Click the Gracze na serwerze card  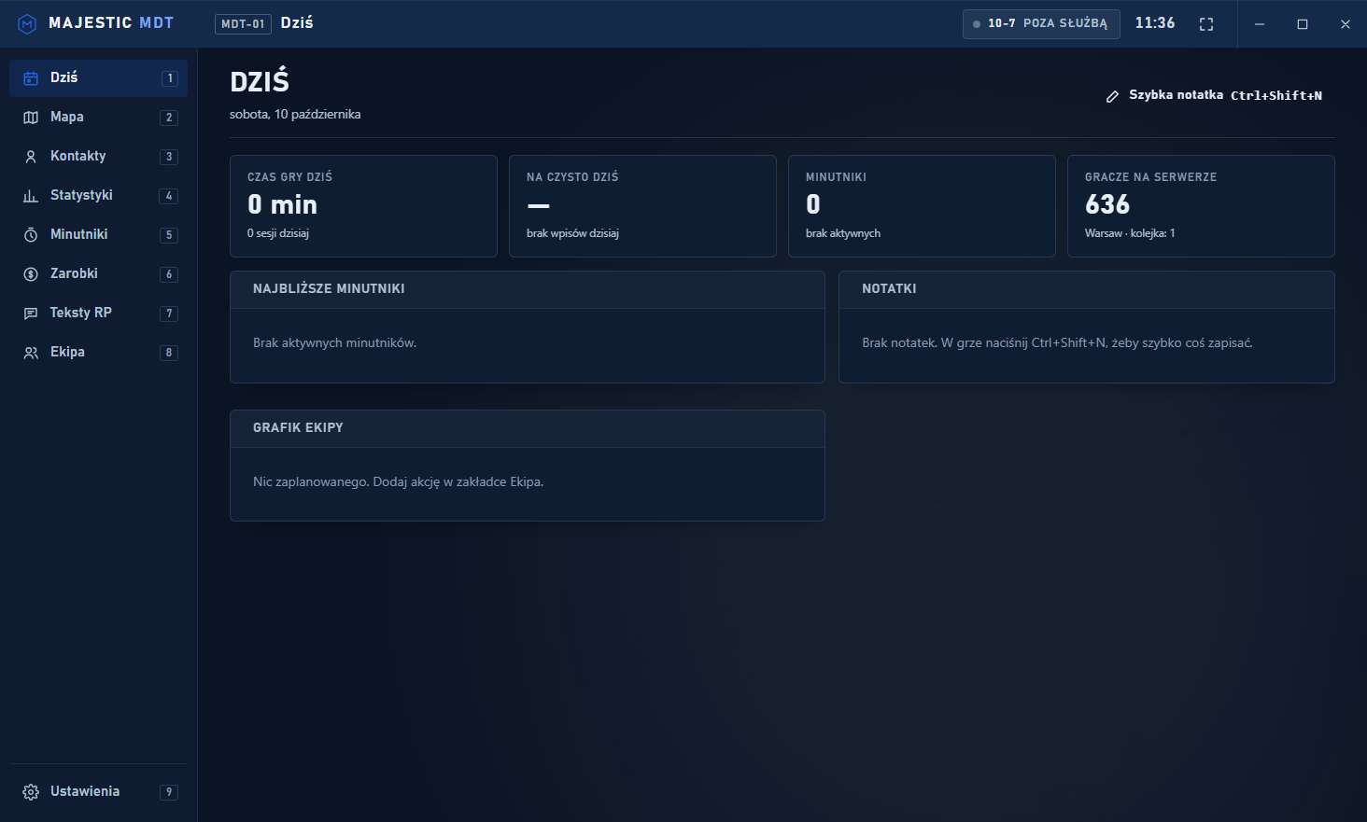[x=1201, y=206]
